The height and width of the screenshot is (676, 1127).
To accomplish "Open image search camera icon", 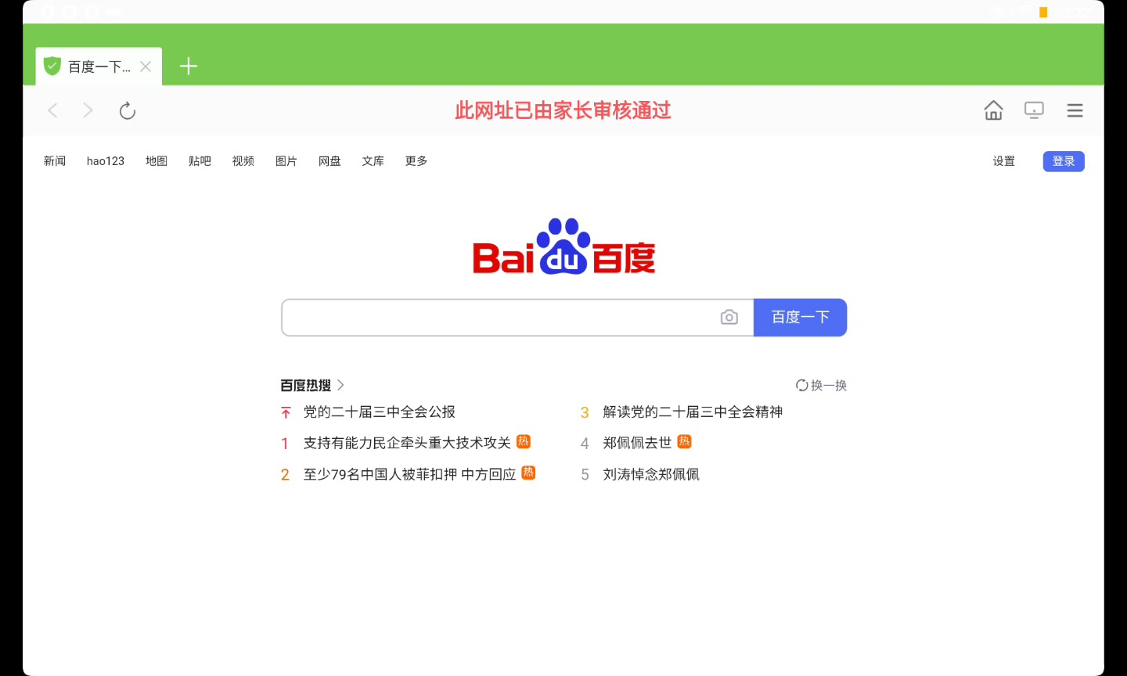I will 729,317.
